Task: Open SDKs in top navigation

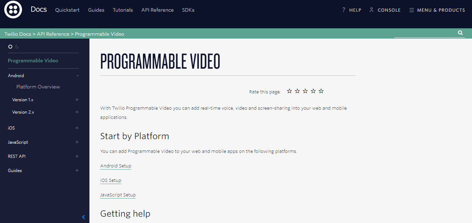Action: point(188,10)
